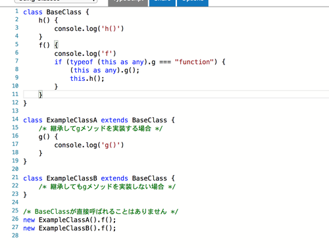This screenshot has width=329, height=248.
Task: Click the ExampleClassA class name
Action: 72,120
